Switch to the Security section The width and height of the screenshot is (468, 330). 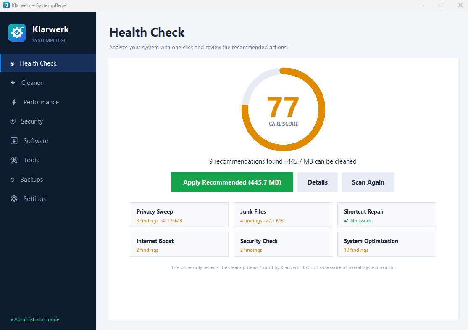pyautogui.click(x=48, y=121)
